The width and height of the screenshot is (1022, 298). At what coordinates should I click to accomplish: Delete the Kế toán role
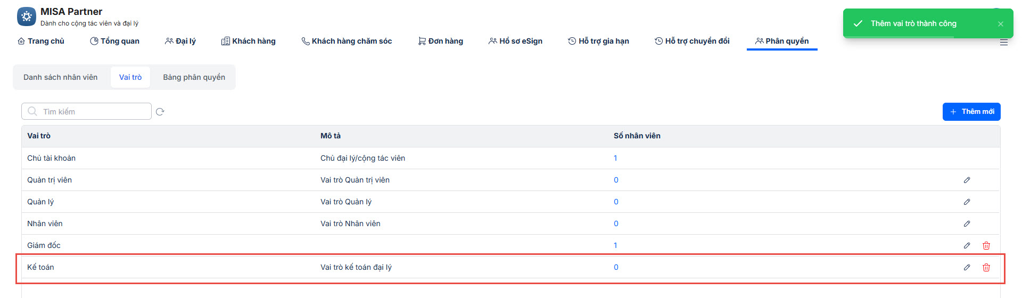[x=986, y=268]
